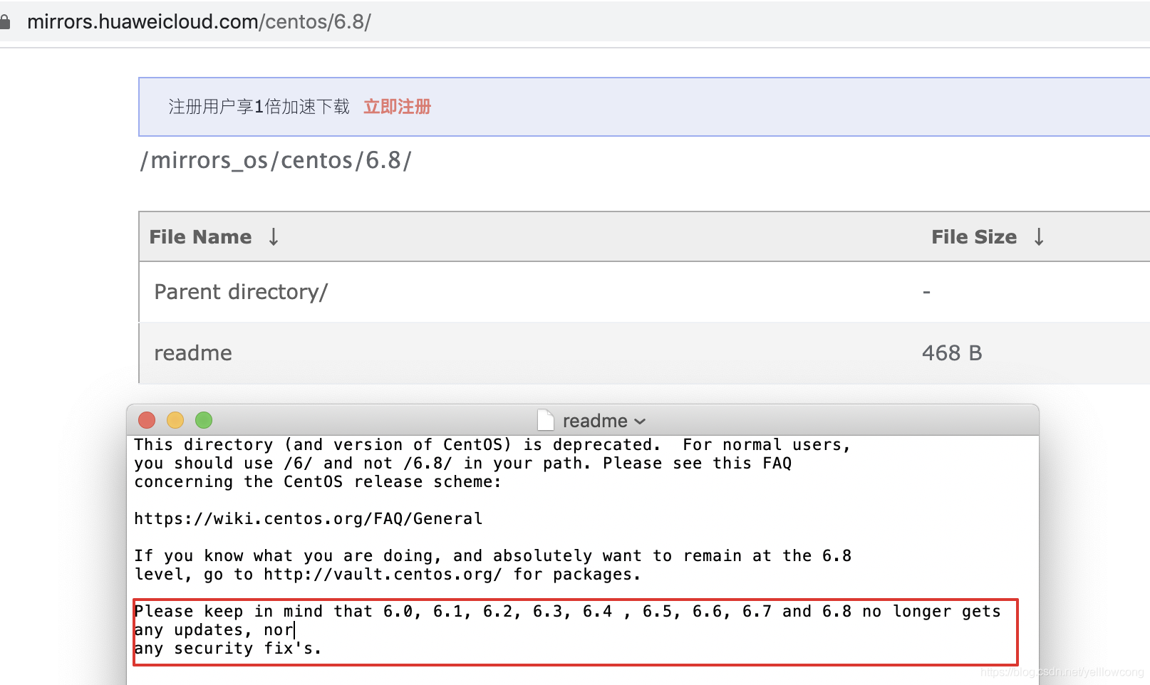Maximize the readme window with the green button

point(204,420)
